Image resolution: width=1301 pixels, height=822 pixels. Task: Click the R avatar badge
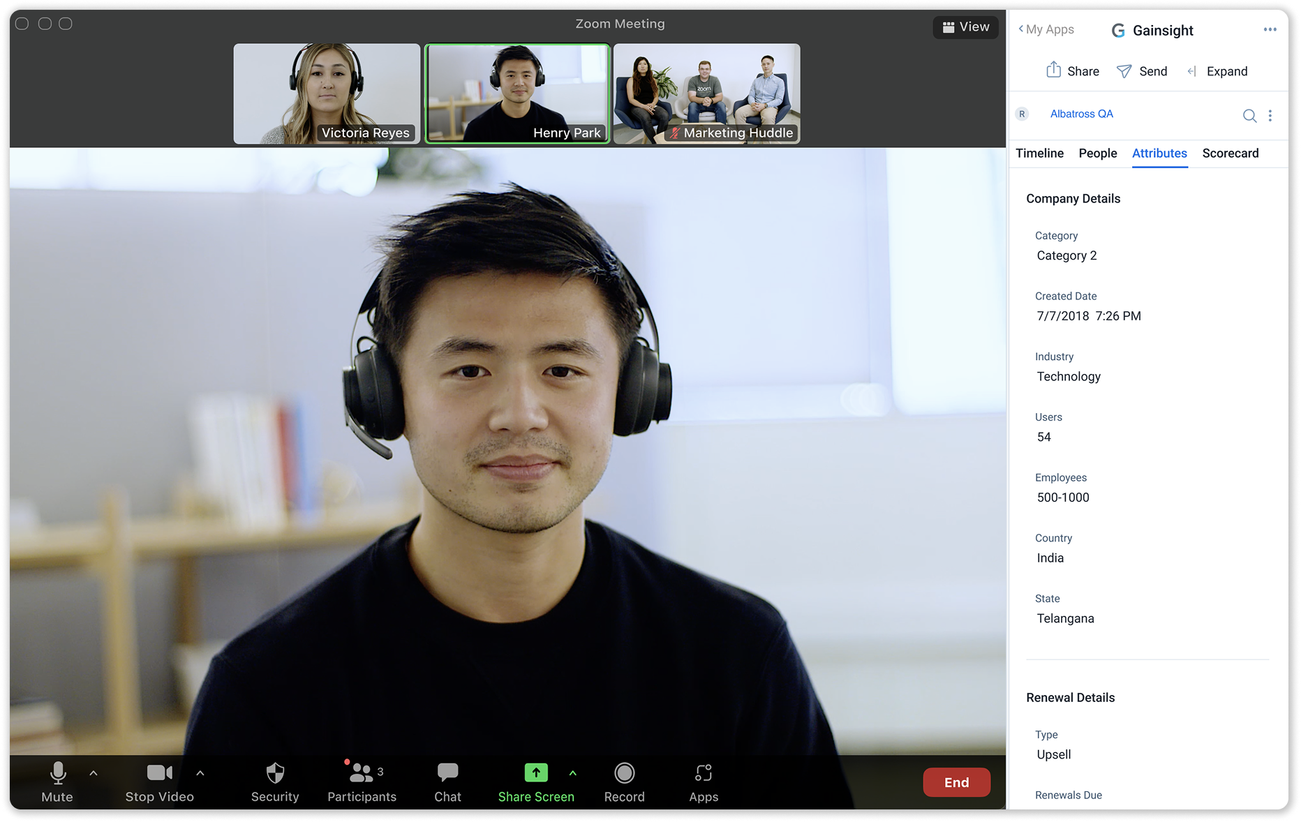coord(1022,114)
